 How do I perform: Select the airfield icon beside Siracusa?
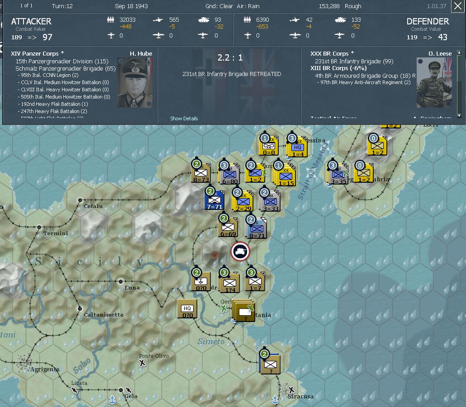[291, 390]
